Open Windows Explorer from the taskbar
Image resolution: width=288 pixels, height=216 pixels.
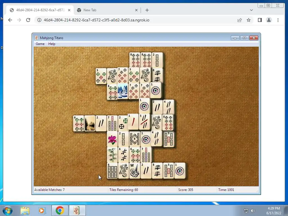25,210
